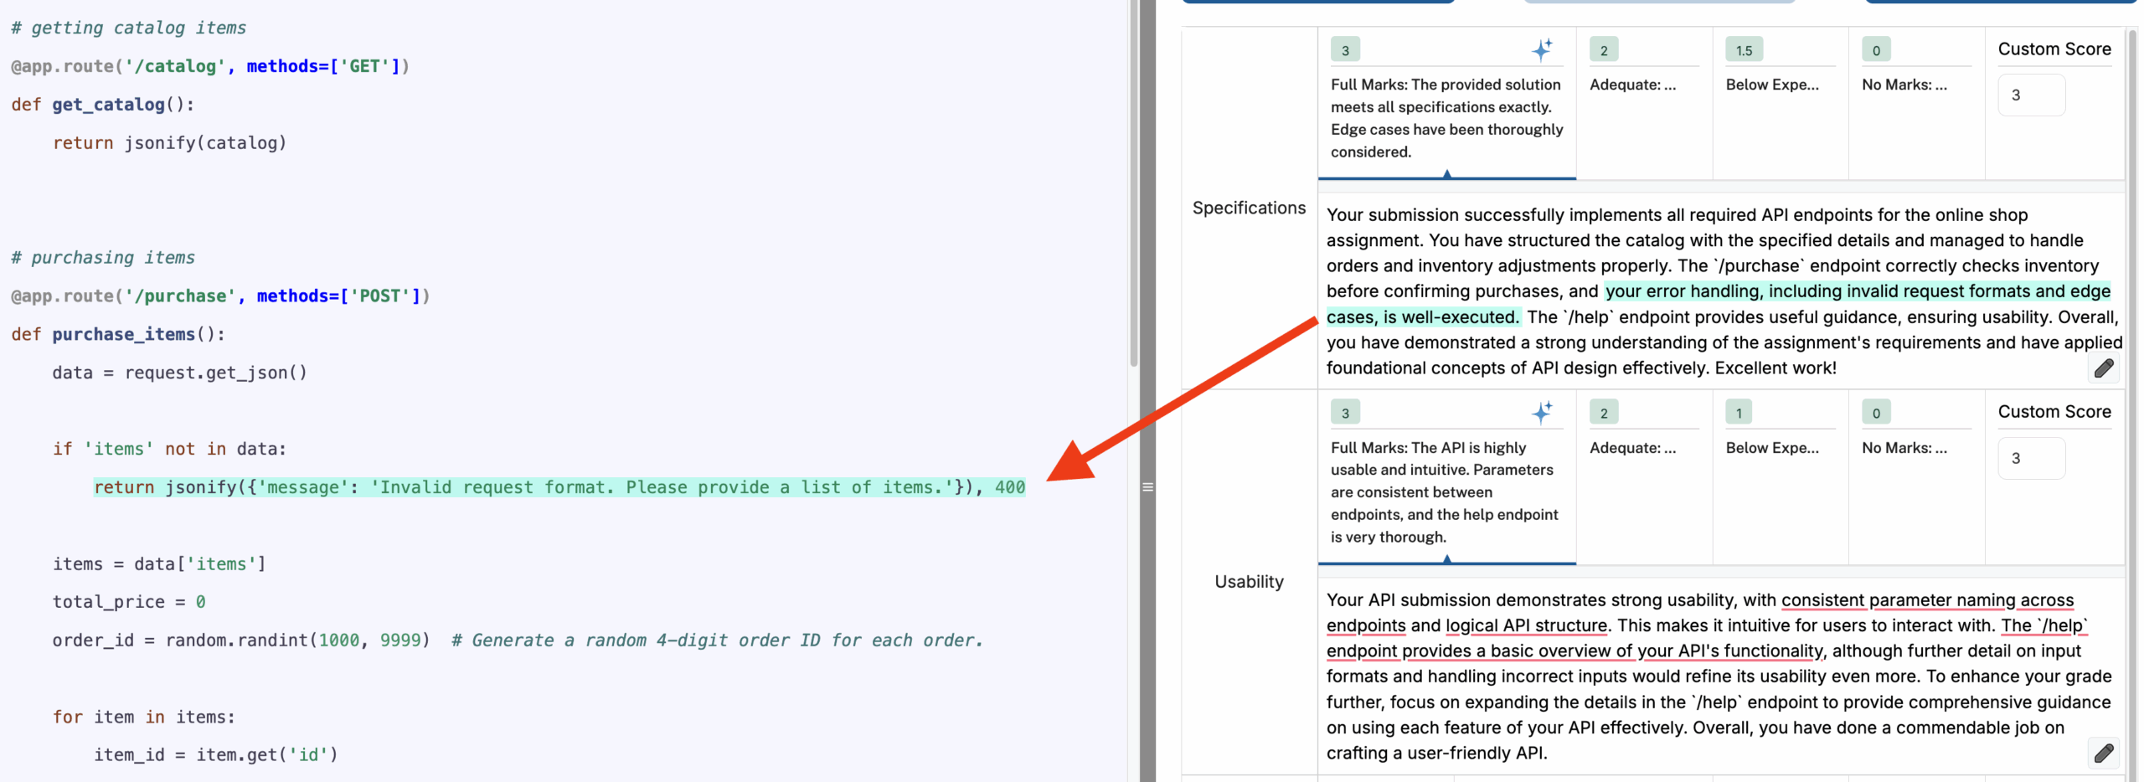Choose the 1.5 score badge in Specifications
2144x782 pixels.
(x=1744, y=50)
